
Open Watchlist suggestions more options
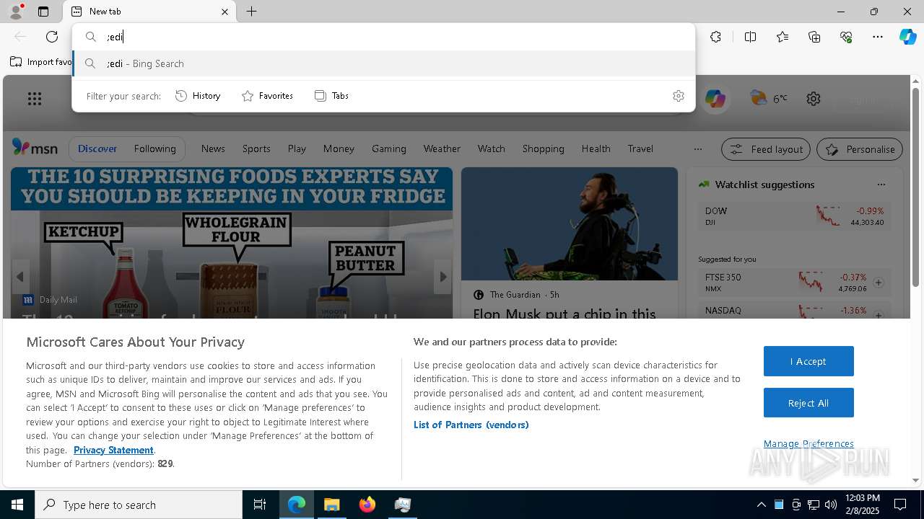tap(881, 185)
